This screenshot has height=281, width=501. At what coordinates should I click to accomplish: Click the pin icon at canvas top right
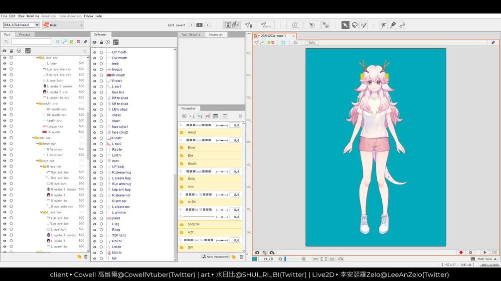493,42
